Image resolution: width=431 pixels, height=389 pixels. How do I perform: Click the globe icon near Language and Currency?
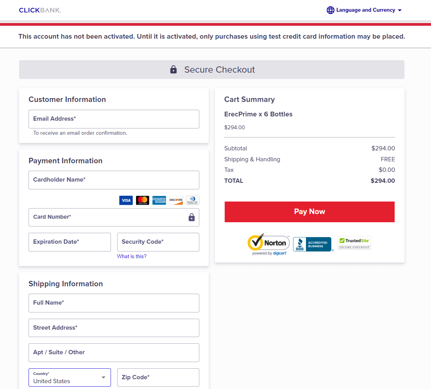coord(330,10)
